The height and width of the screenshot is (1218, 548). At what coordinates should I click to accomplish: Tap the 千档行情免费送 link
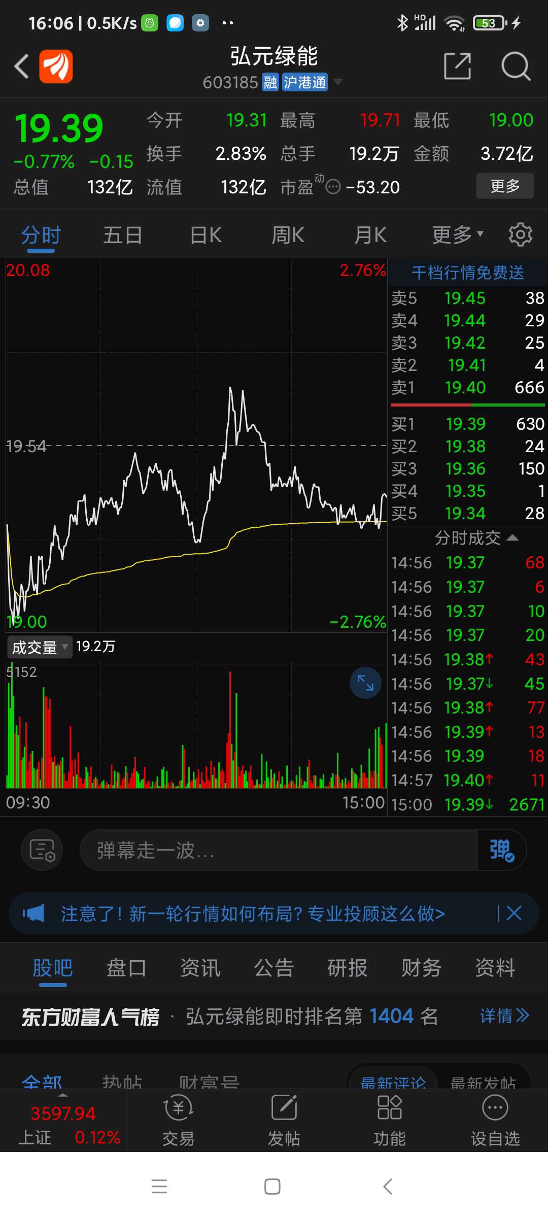pyautogui.click(x=467, y=273)
